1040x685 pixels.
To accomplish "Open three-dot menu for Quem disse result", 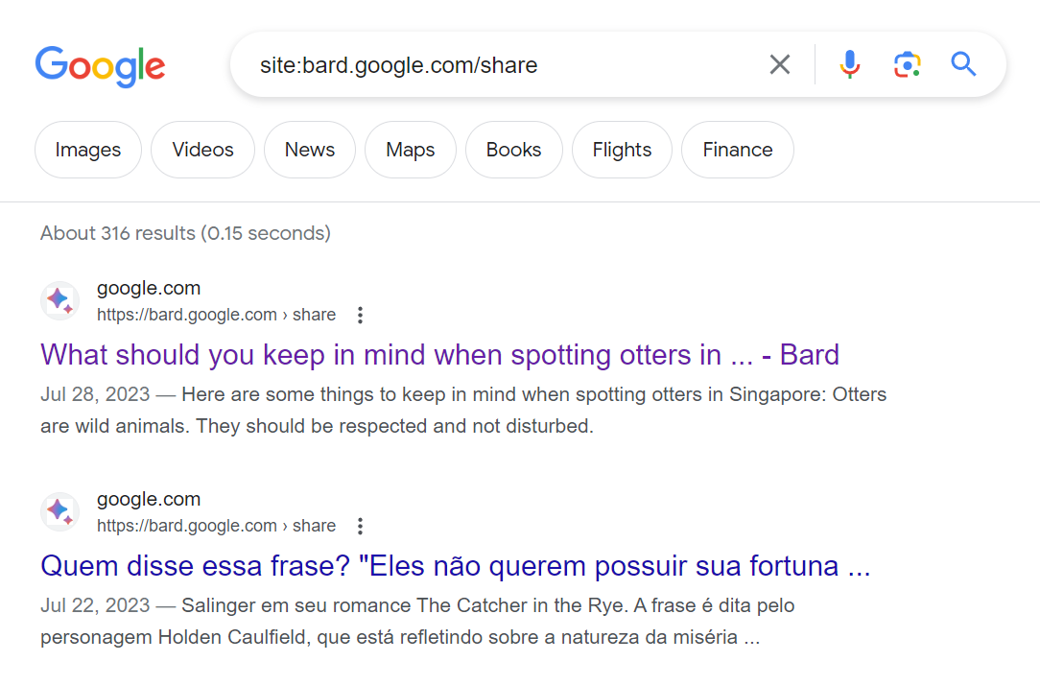I will (x=360, y=526).
